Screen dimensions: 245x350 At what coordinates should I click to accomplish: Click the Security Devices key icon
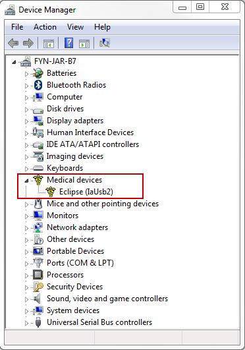(x=38, y=287)
